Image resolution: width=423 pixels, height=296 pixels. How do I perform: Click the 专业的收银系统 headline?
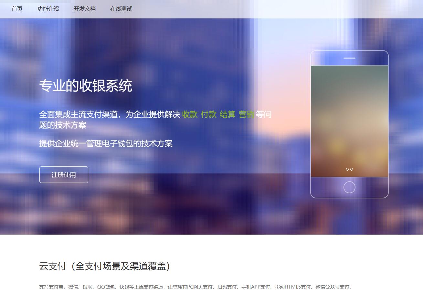coord(86,86)
